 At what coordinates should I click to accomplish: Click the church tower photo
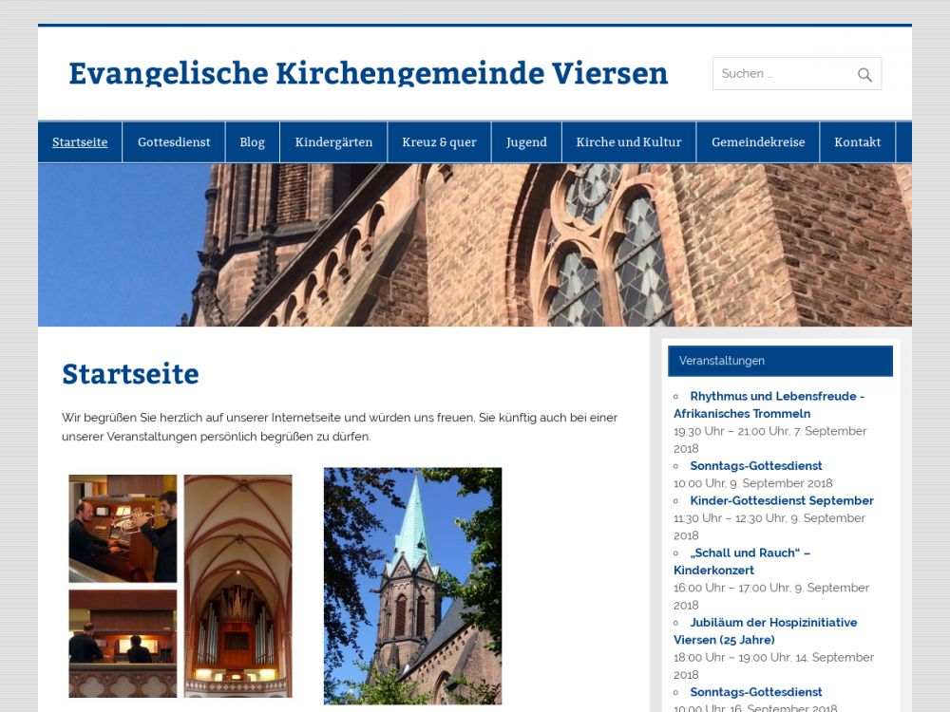(x=412, y=586)
